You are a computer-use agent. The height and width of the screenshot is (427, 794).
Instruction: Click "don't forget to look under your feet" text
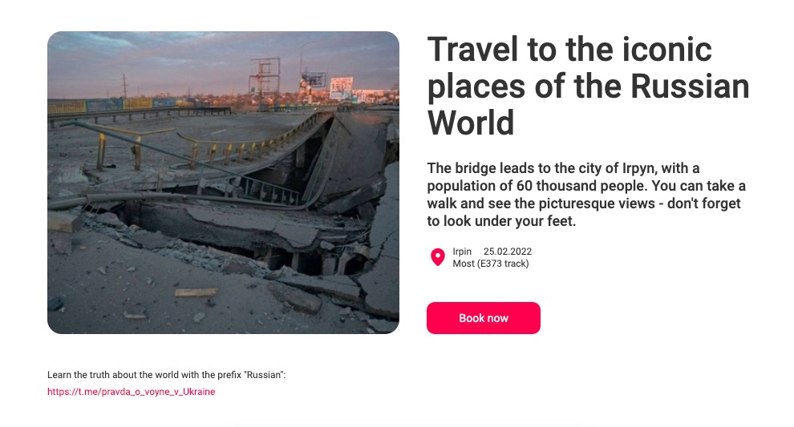(x=585, y=212)
